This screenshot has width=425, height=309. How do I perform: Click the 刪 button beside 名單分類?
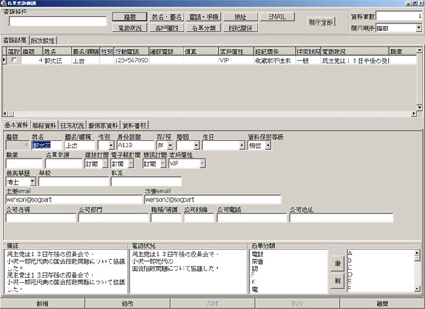(x=337, y=281)
